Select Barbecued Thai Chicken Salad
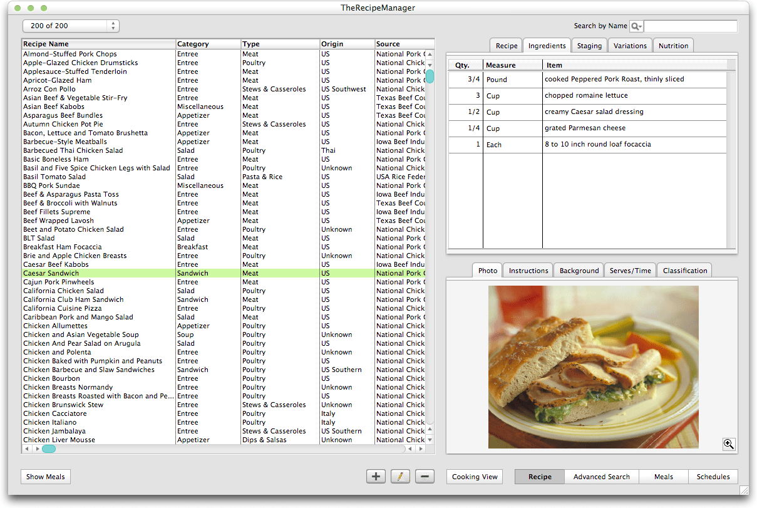This screenshot has height=508, width=757. point(224,150)
